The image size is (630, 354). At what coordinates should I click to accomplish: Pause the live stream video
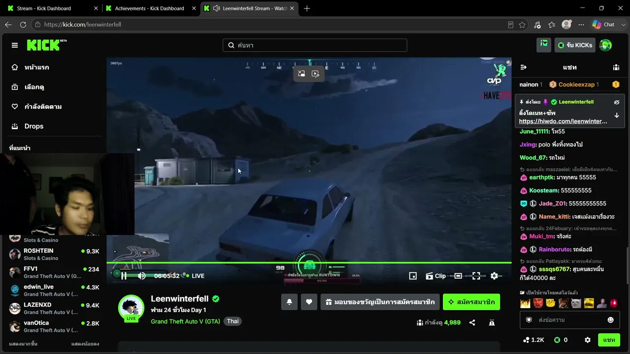[124, 276]
